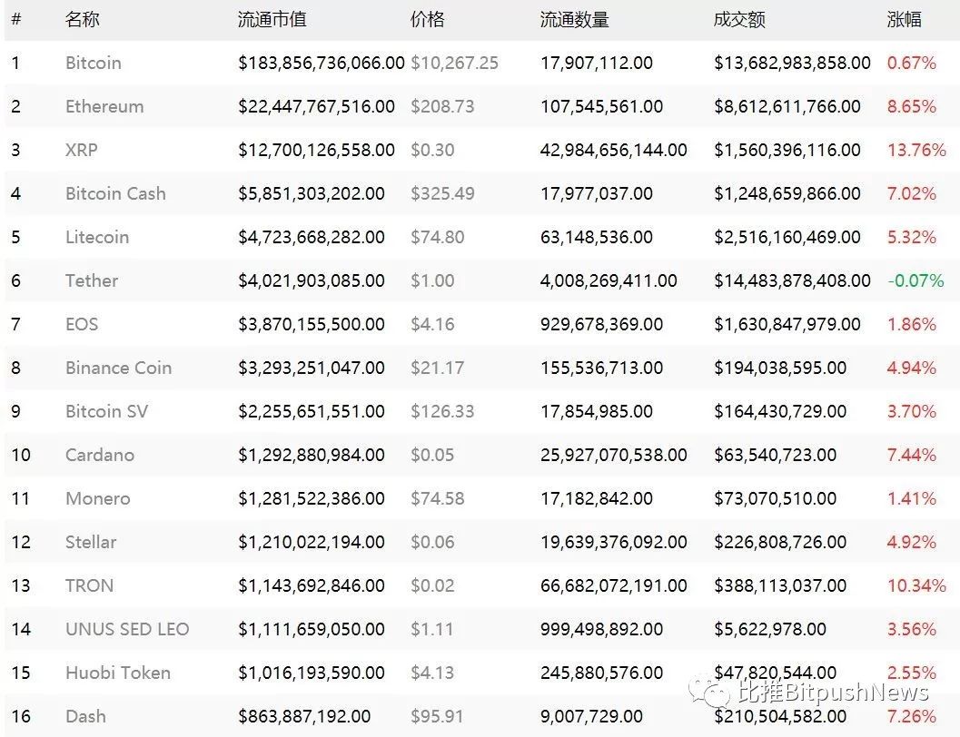Screen dimensions: 960x737
Task: Select the Huobi Token link
Action: tap(118, 673)
